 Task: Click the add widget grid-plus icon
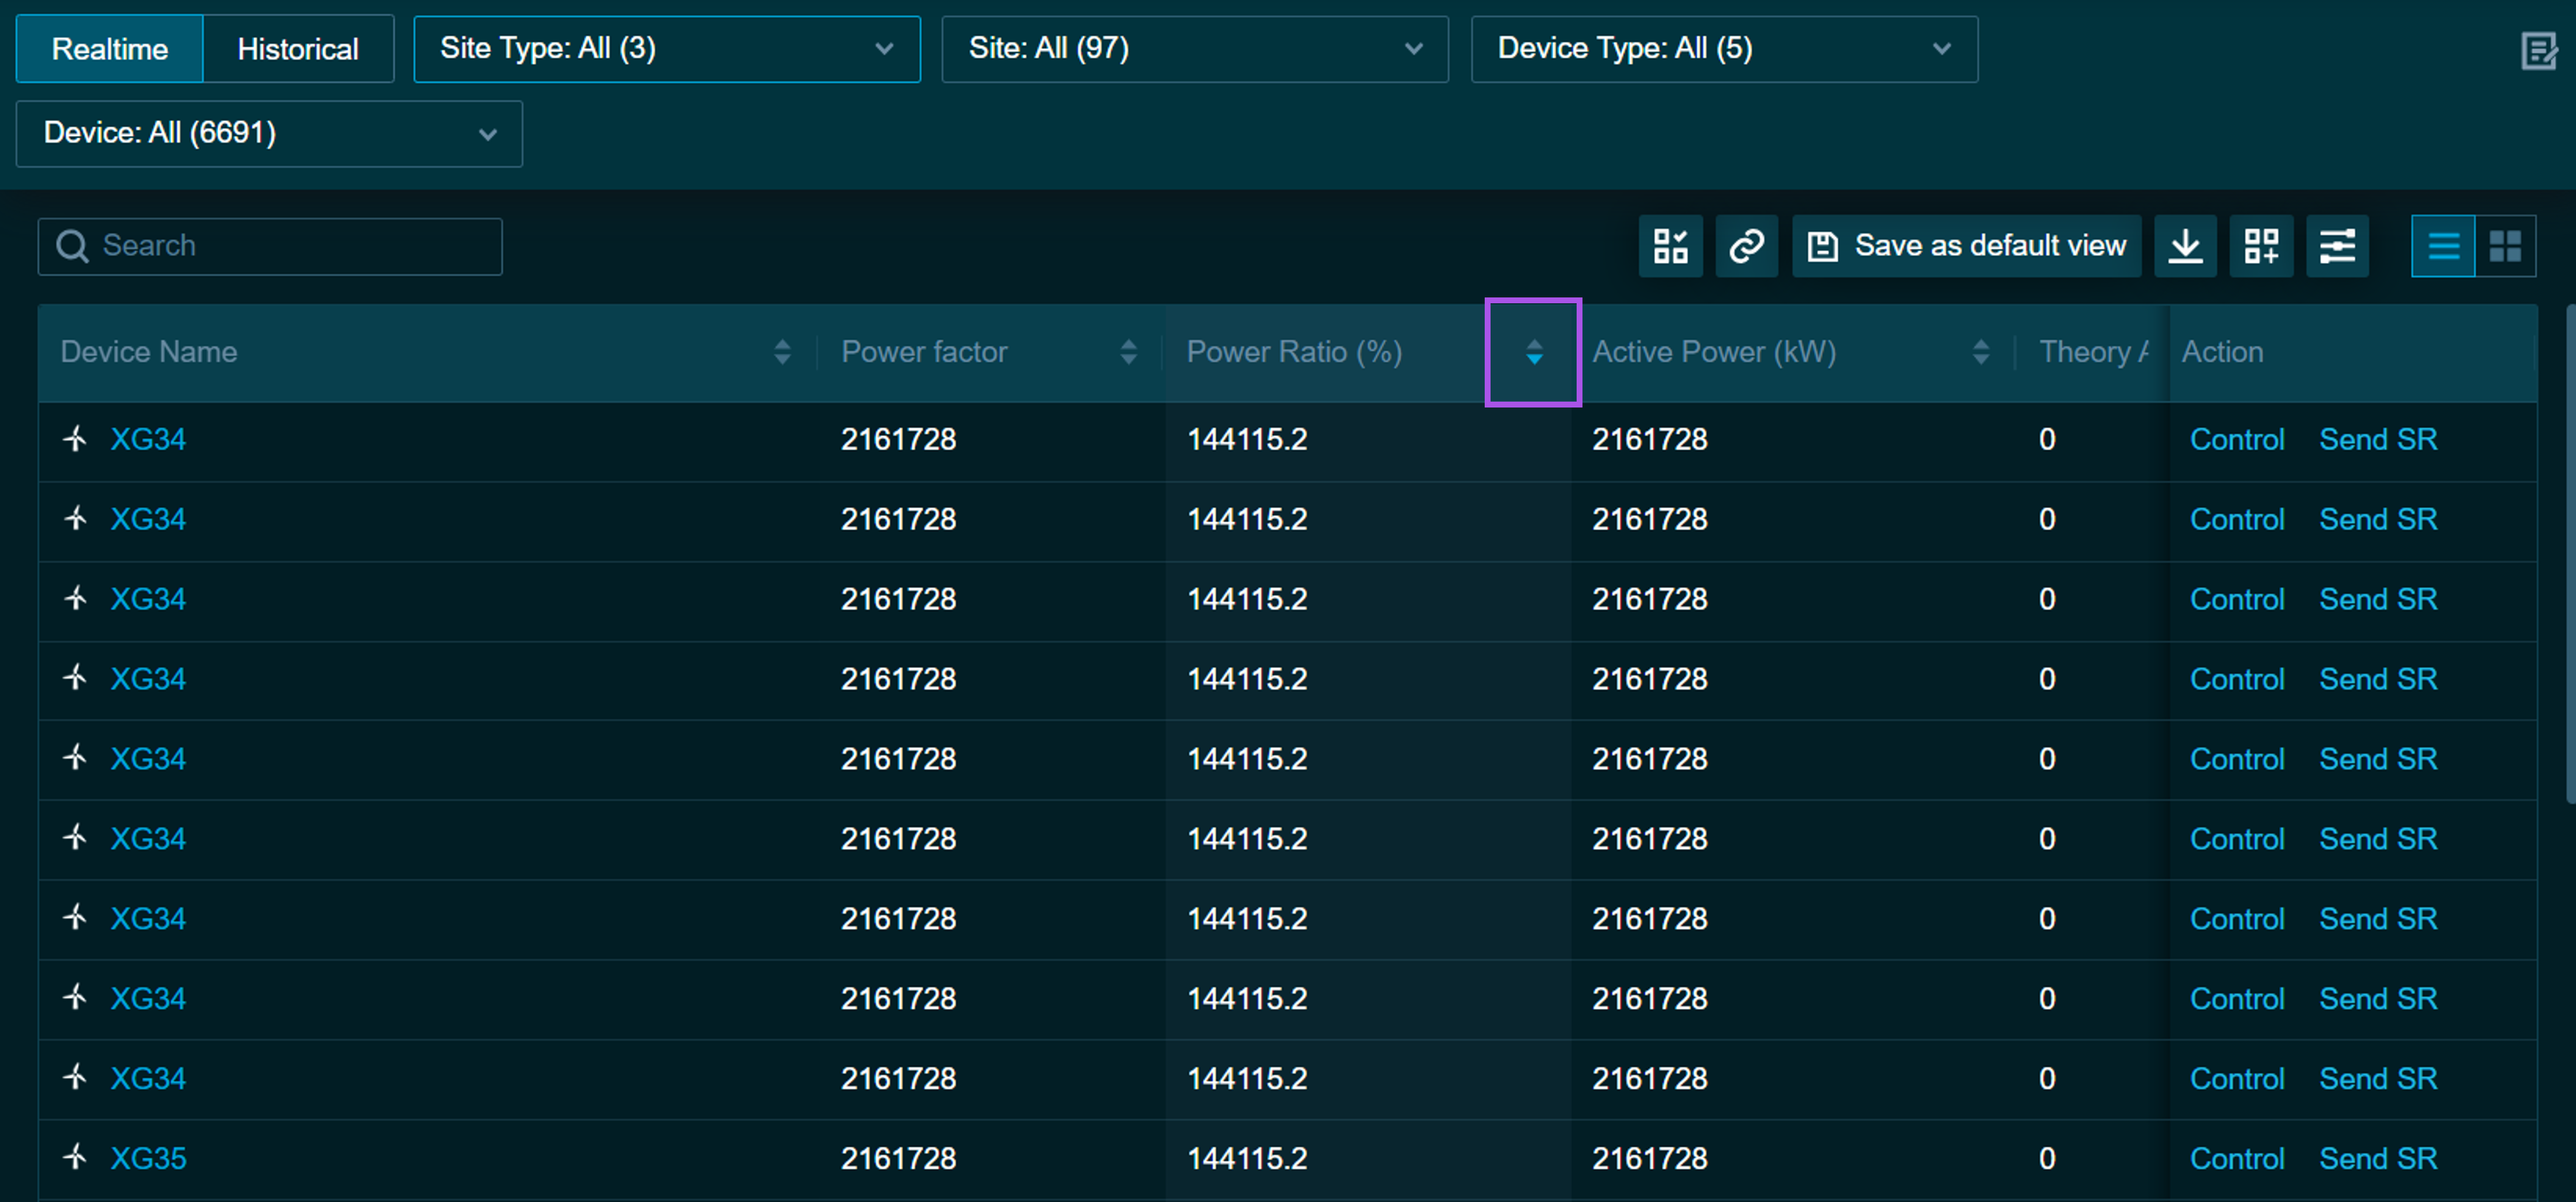[2261, 246]
